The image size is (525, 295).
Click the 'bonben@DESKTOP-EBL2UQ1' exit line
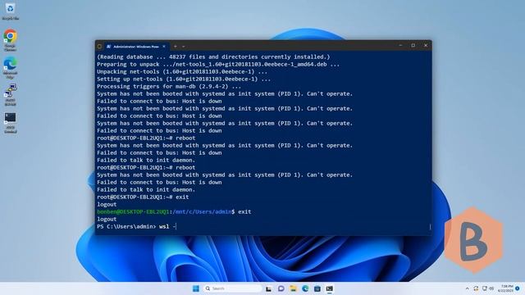[x=174, y=211]
